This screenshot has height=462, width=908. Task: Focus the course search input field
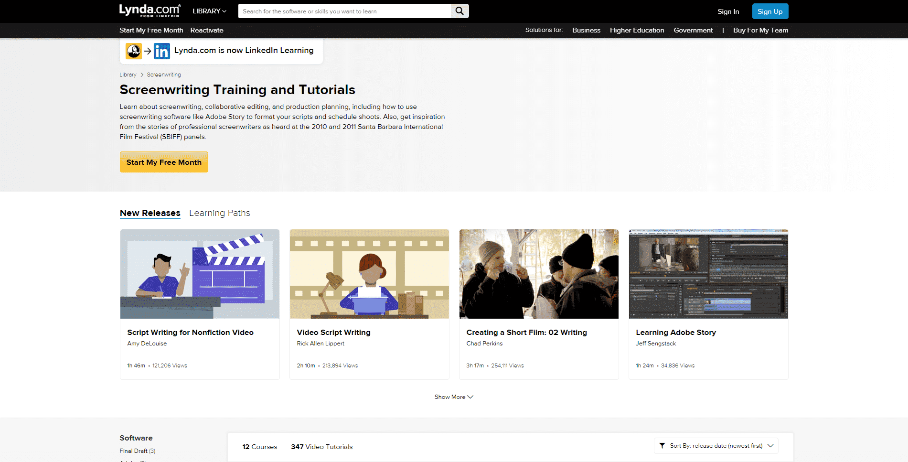344,11
